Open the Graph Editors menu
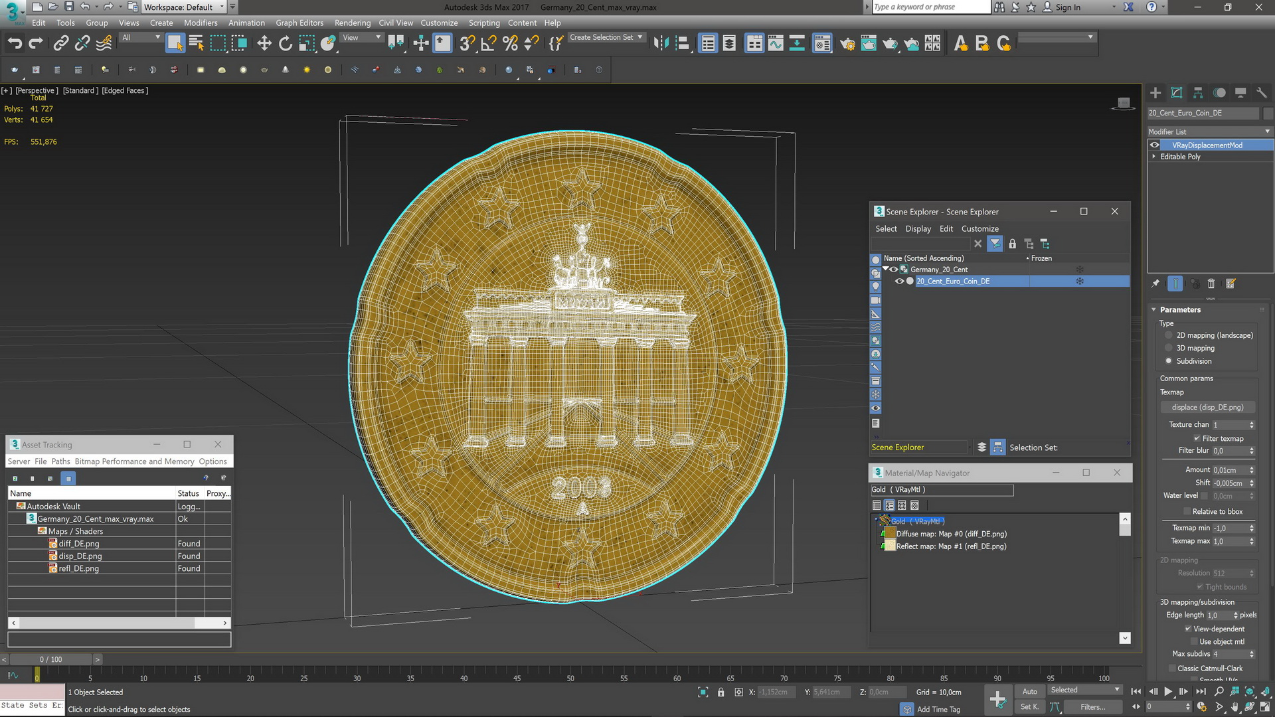The width and height of the screenshot is (1275, 717). click(299, 23)
